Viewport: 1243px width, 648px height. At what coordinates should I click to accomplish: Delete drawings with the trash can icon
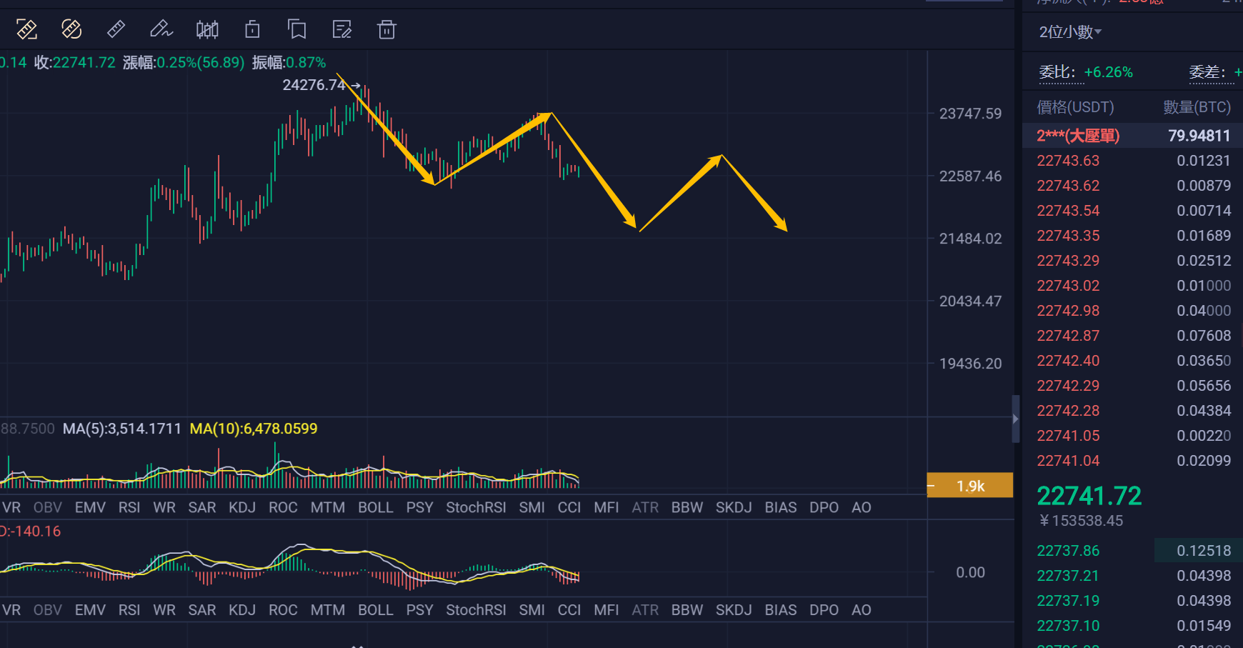[386, 29]
